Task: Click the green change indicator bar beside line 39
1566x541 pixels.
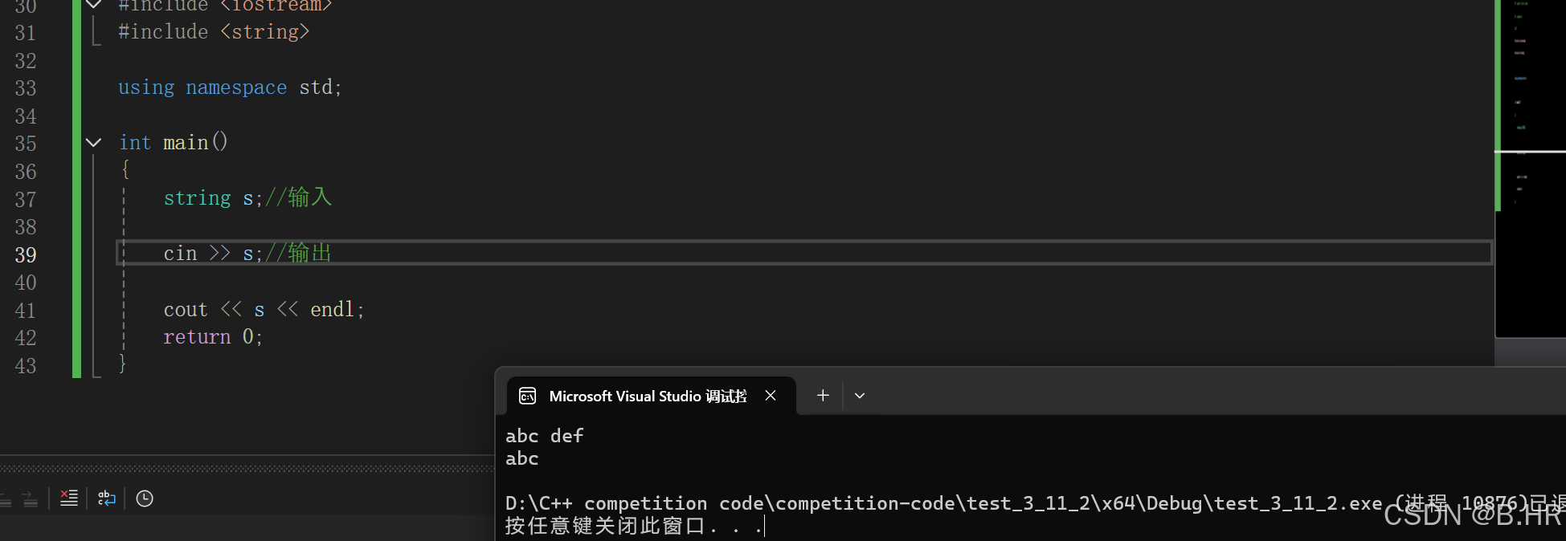Action: [75, 254]
